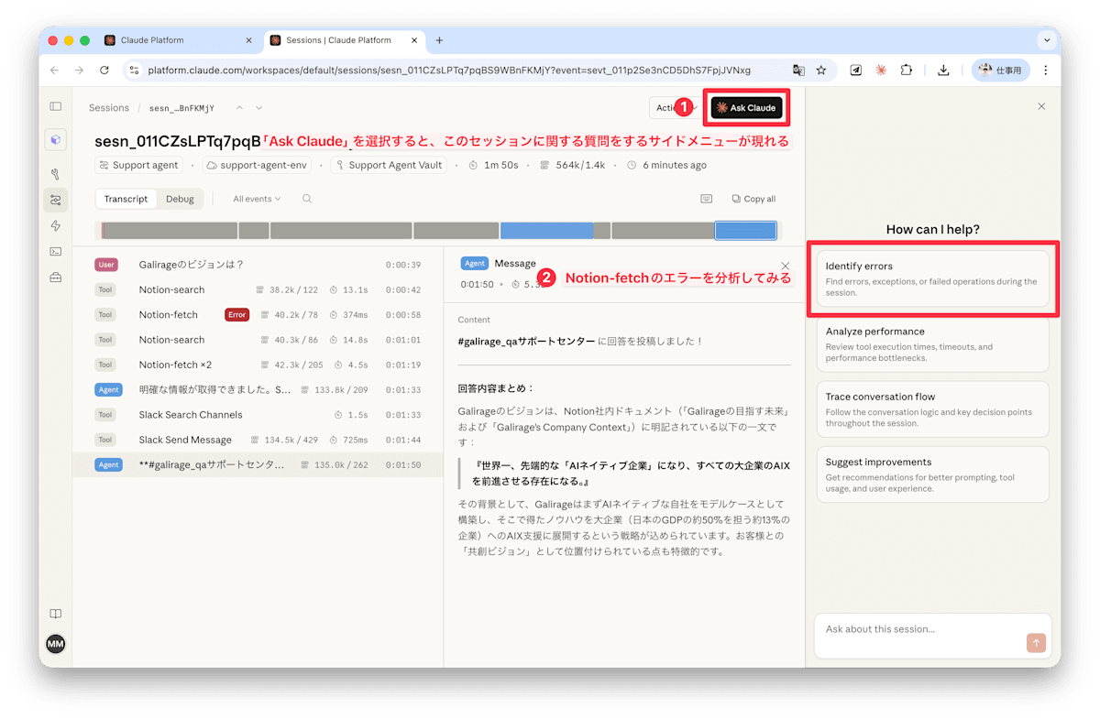Screen dimensions: 1100x719
Task: Go to next session with down chevron
Action: [x=259, y=108]
